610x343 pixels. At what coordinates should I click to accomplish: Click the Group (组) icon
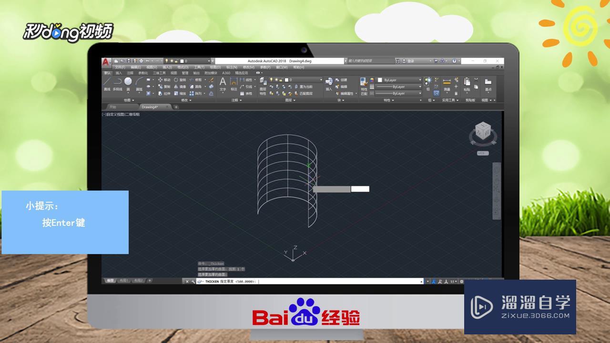coord(428,84)
